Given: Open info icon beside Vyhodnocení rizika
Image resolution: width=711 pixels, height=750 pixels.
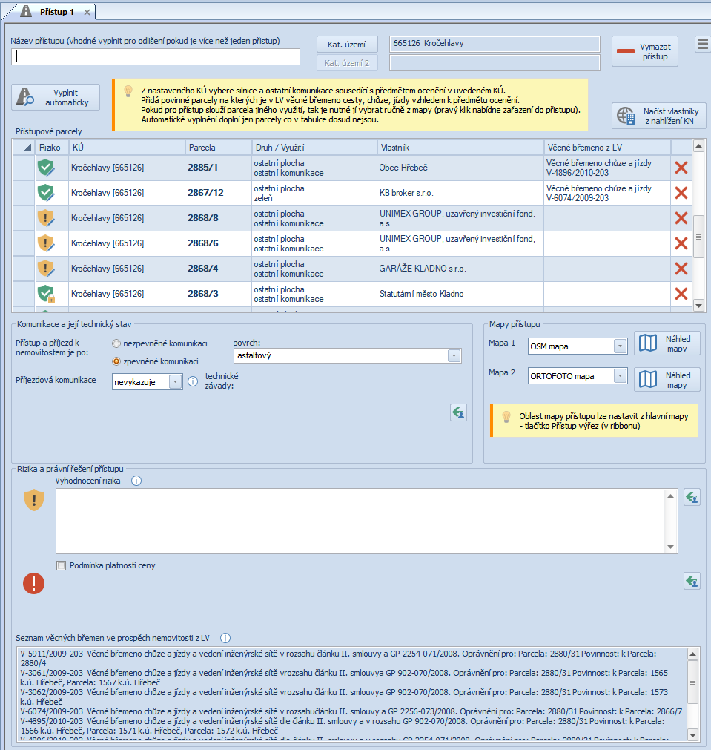Looking at the screenshot, I should tap(136, 481).
